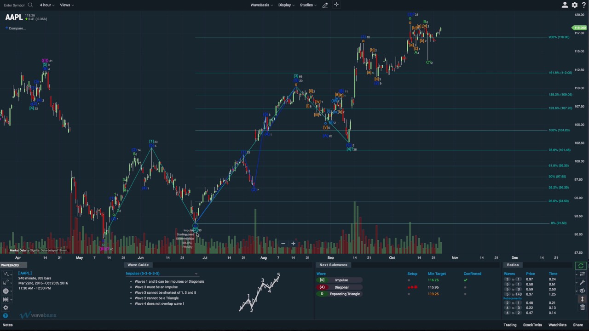Click the trash delete icon

(x=582, y=307)
